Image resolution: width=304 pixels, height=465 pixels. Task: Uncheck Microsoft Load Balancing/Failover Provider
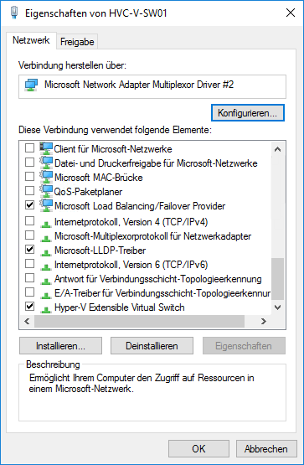coord(29,205)
